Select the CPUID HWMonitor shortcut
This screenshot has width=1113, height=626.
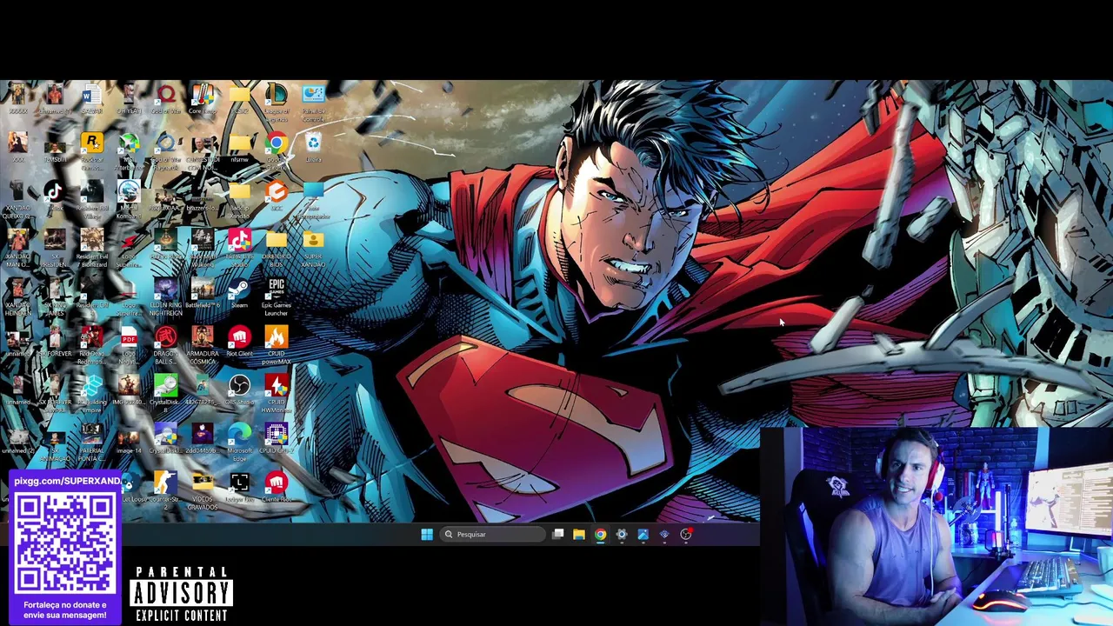(x=277, y=393)
